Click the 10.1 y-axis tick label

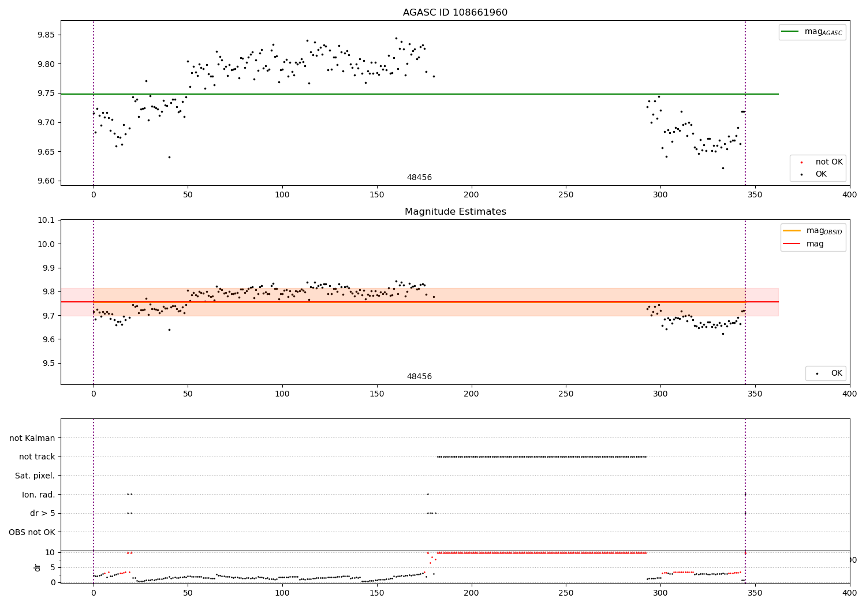[x=48, y=220]
